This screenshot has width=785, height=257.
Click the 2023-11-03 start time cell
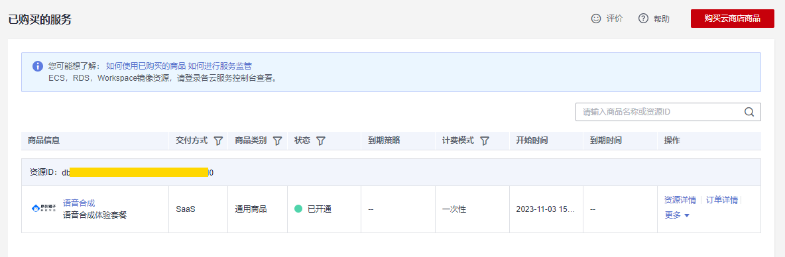[x=546, y=209]
